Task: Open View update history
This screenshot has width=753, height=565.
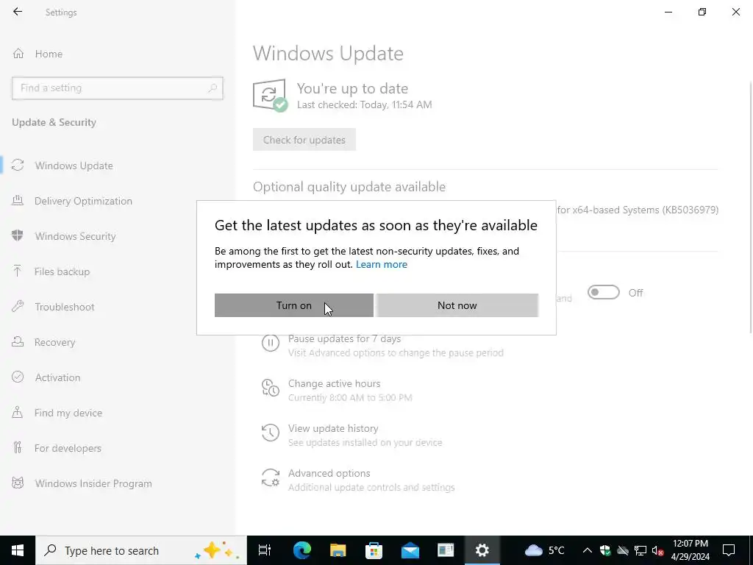Action: [333, 429]
